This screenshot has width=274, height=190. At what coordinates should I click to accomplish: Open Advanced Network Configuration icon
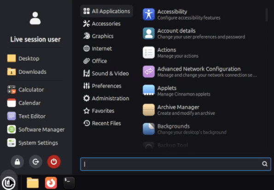pos(149,71)
